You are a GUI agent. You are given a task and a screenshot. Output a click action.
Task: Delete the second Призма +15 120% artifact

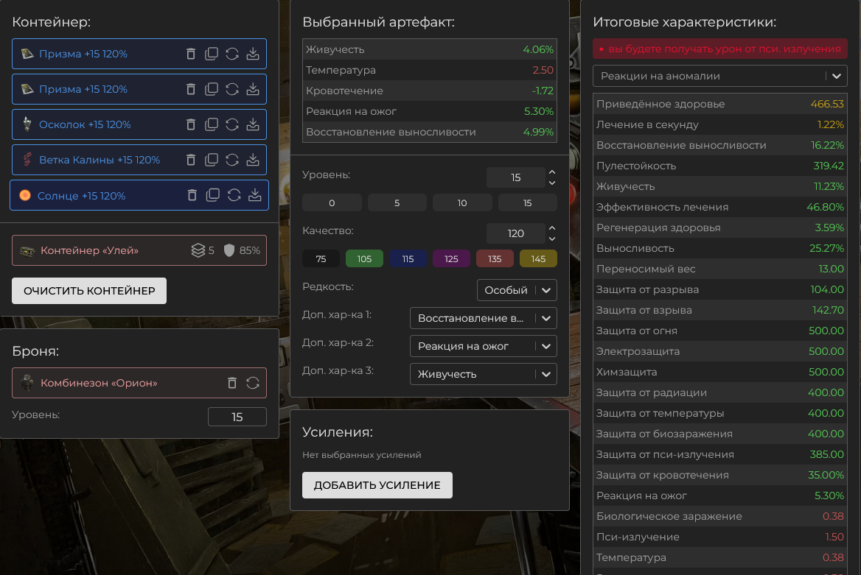coord(190,89)
